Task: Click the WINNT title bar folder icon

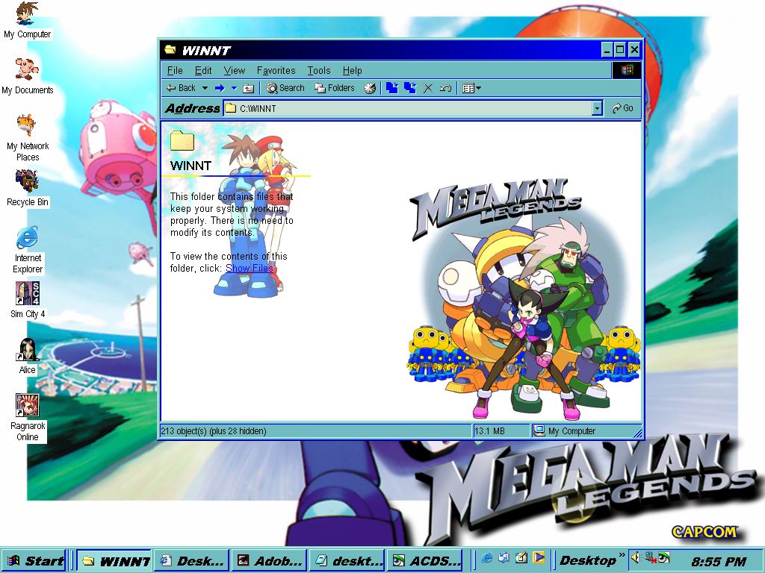Action: pyautogui.click(x=170, y=49)
